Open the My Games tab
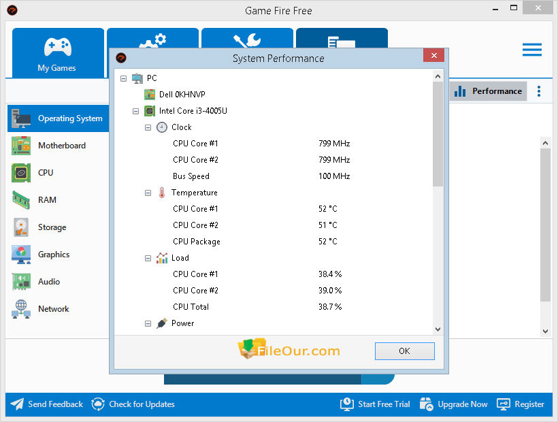 58,52
